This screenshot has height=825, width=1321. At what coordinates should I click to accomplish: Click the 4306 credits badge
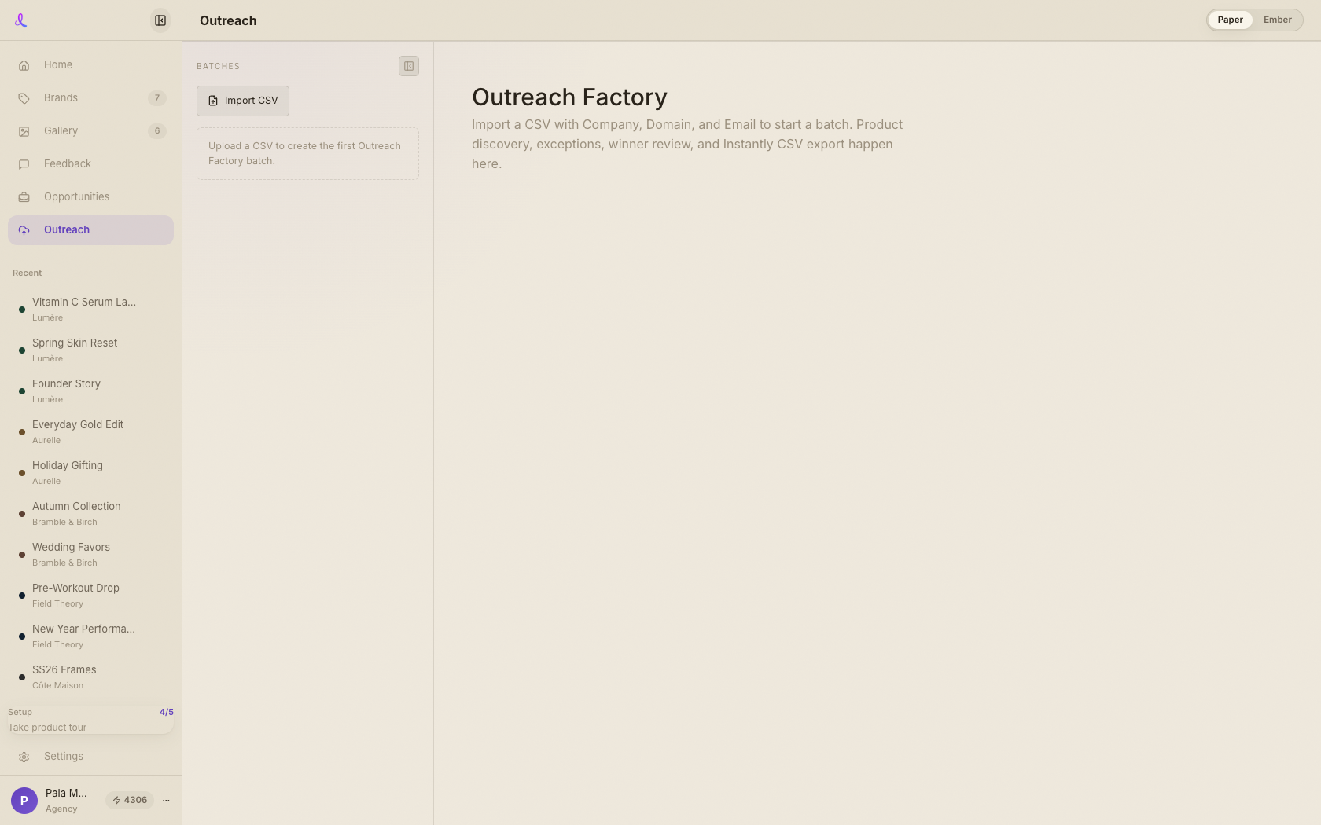click(x=130, y=801)
